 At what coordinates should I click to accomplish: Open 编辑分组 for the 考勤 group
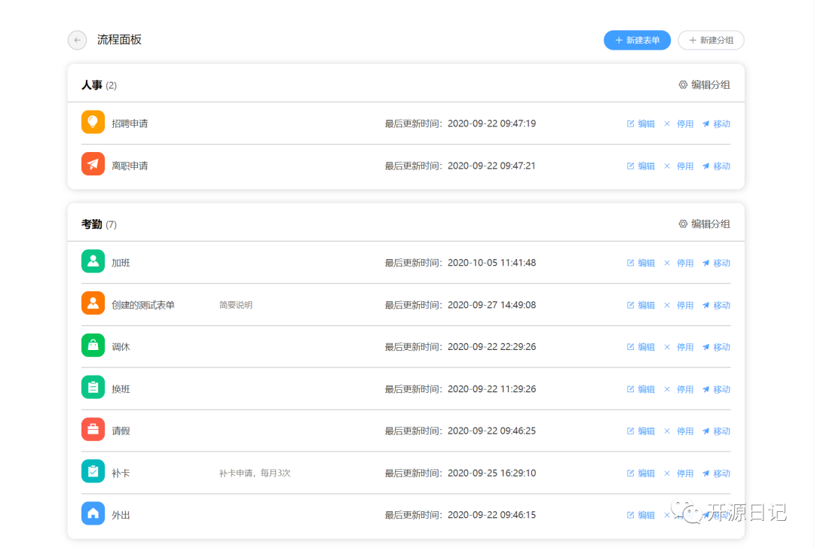(704, 224)
